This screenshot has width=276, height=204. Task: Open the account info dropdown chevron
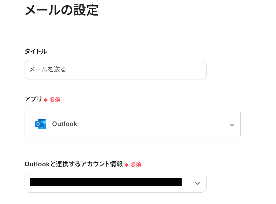(197, 183)
